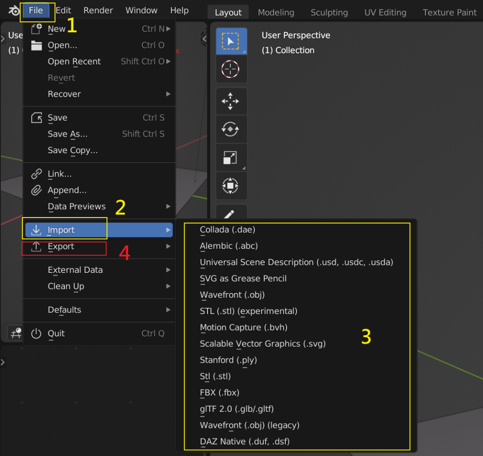Image resolution: width=483 pixels, height=456 pixels.
Task: Switch to the Layout workspace tab
Action: point(228,13)
